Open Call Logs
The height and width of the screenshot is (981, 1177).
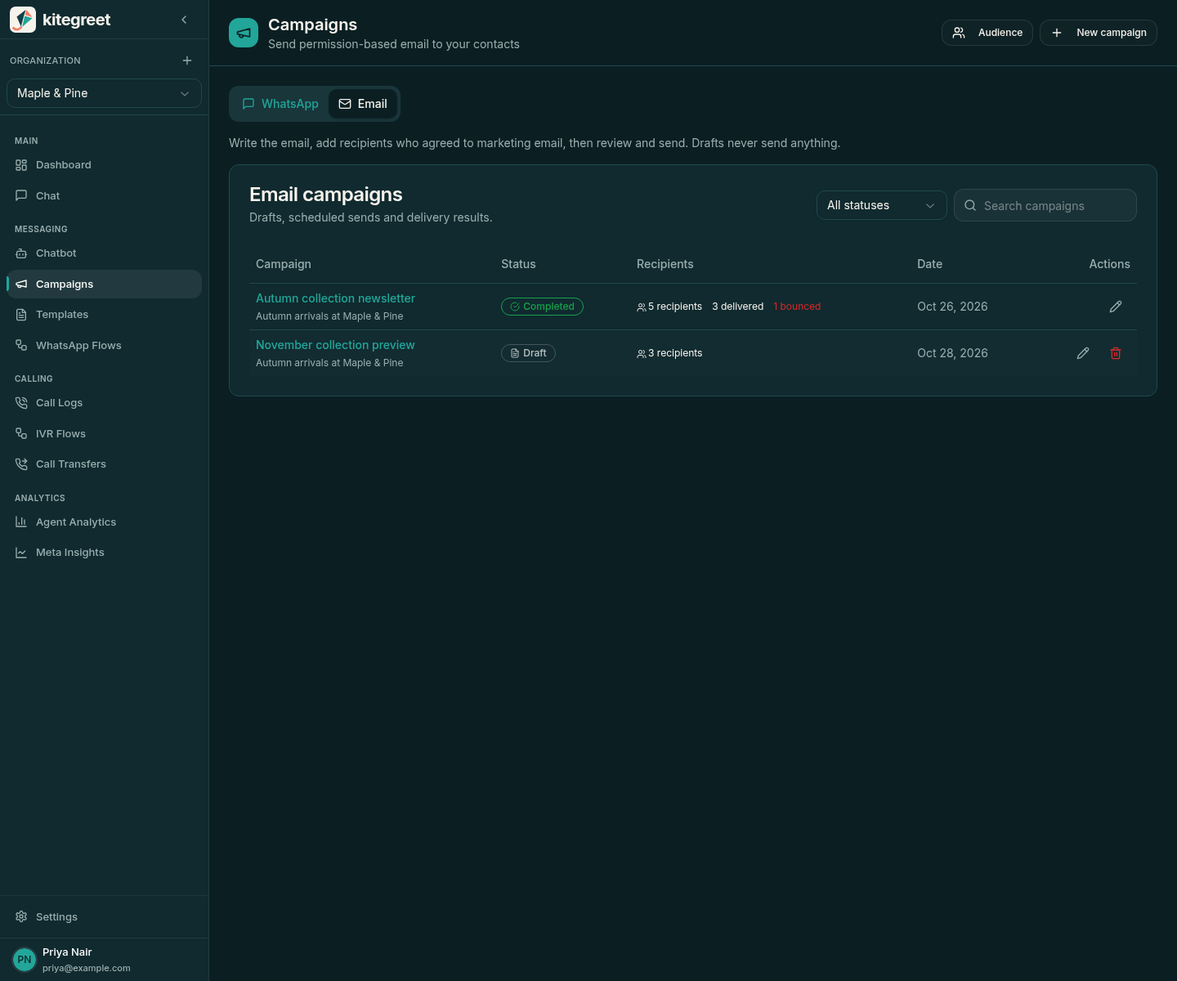click(x=104, y=403)
